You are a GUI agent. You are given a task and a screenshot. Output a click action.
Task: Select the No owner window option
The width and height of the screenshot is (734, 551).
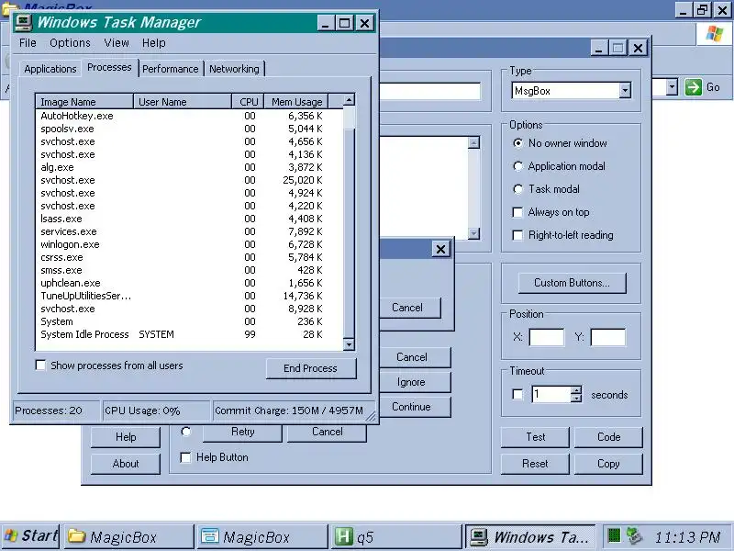[517, 143]
